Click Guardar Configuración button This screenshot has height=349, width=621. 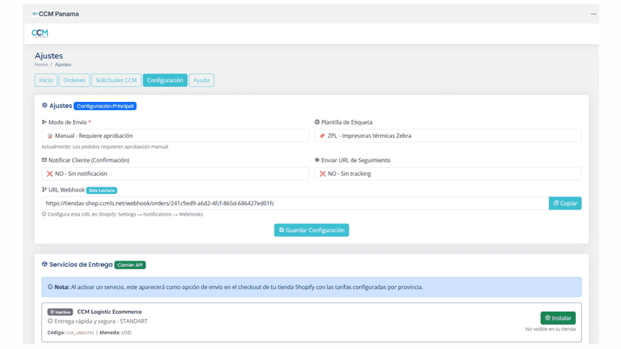click(x=311, y=230)
